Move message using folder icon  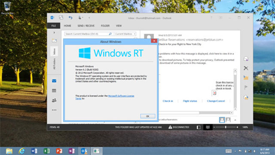tap(246, 77)
